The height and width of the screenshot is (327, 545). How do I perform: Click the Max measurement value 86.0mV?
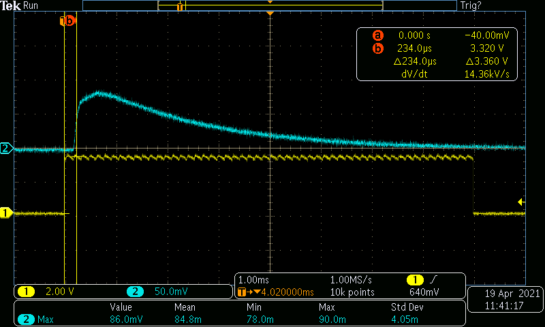[x=126, y=319]
